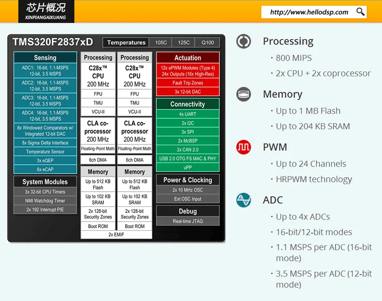Click the Sensing block header
This screenshot has width=382, height=301.
coord(45,58)
